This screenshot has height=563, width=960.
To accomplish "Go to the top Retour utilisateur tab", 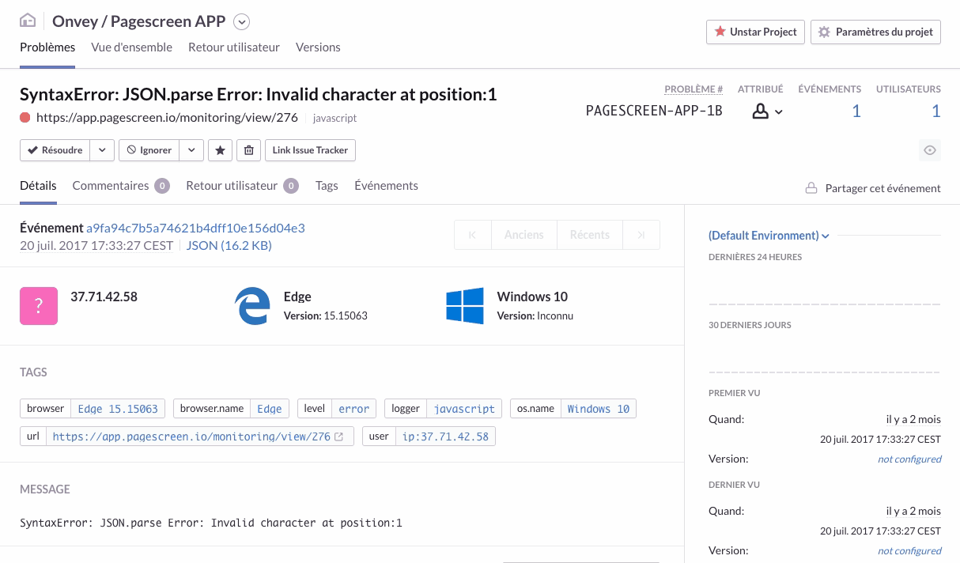I will [234, 47].
